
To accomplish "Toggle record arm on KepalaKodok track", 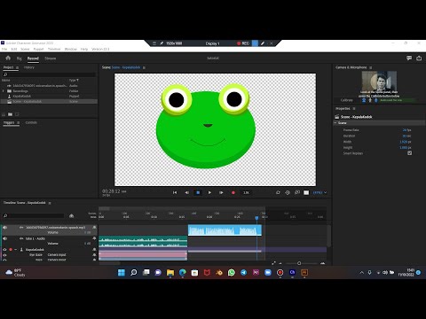I will (x=11, y=250).
